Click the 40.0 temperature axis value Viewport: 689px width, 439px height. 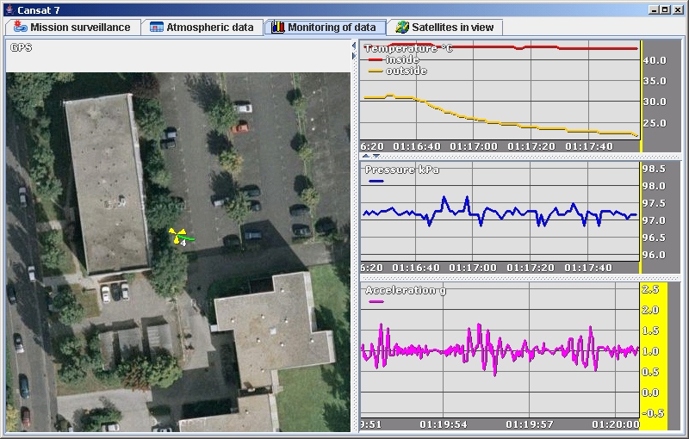click(x=655, y=60)
